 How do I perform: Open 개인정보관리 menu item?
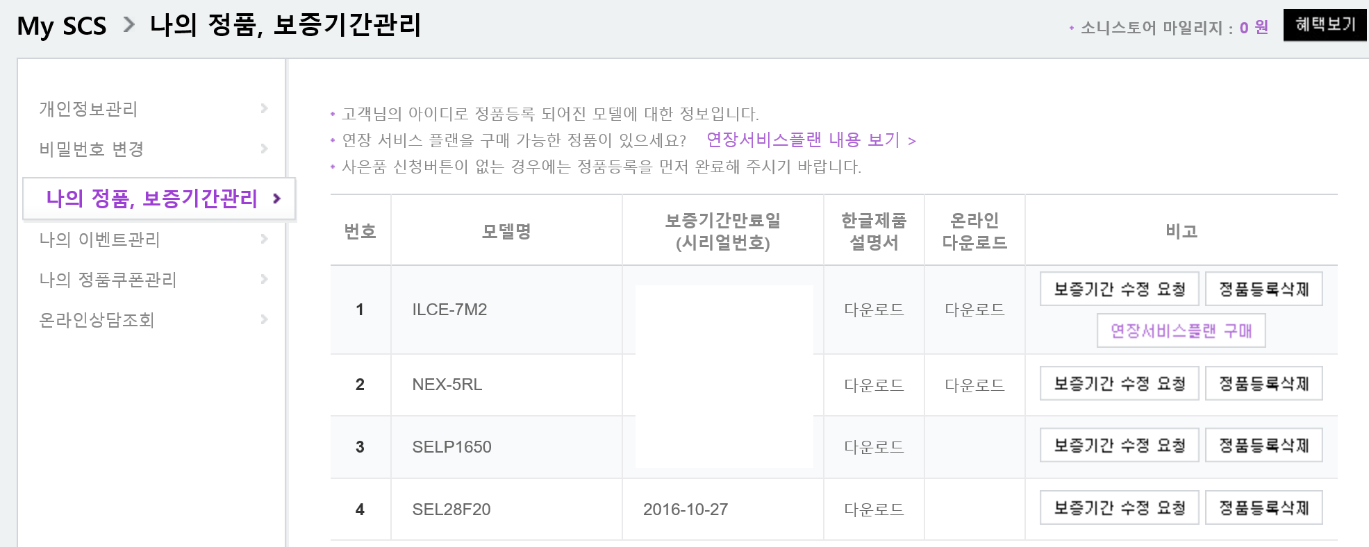coord(88,109)
